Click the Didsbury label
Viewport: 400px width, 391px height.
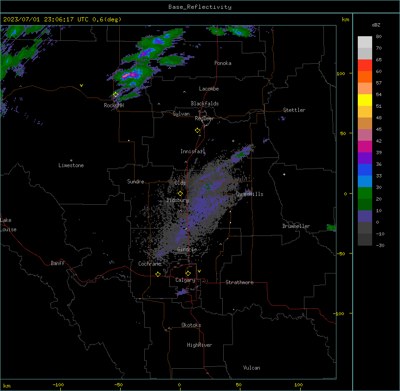coord(178,200)
